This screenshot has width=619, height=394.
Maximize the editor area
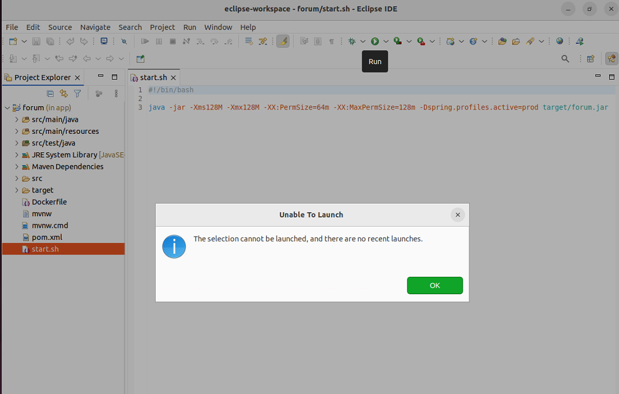click(612, 77)
